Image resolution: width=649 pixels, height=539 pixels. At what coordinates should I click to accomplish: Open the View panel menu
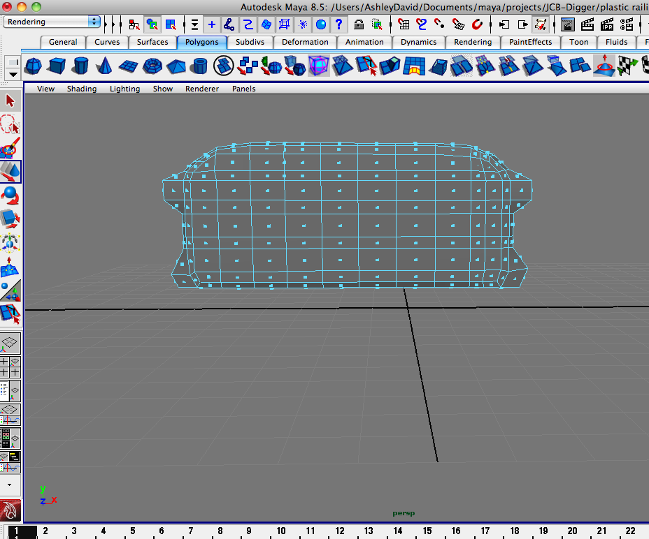pyautogui.click(x=45, y=89)
